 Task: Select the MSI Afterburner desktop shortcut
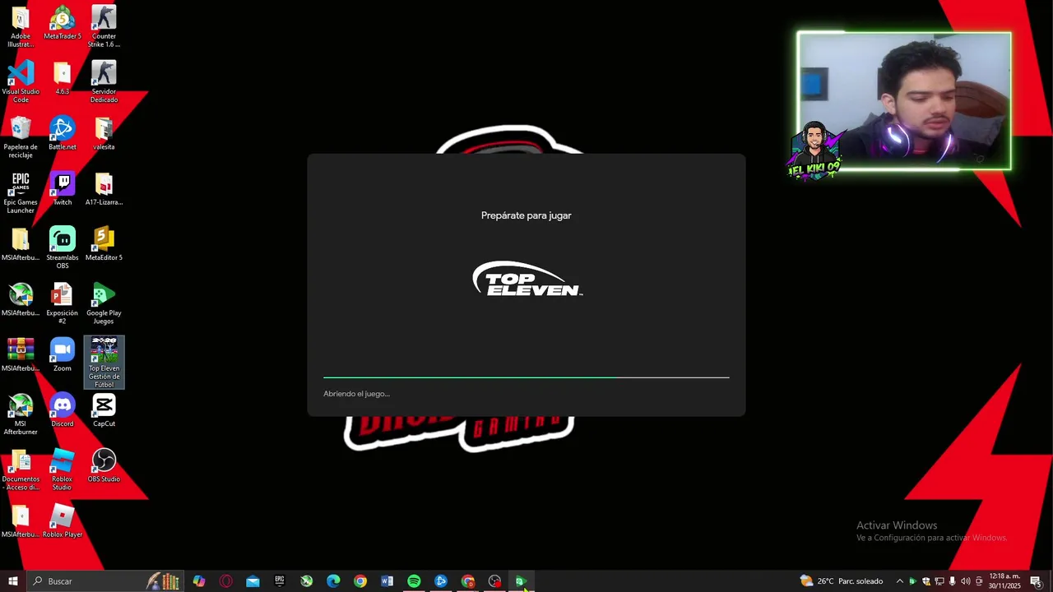click(x=21, y=414)
